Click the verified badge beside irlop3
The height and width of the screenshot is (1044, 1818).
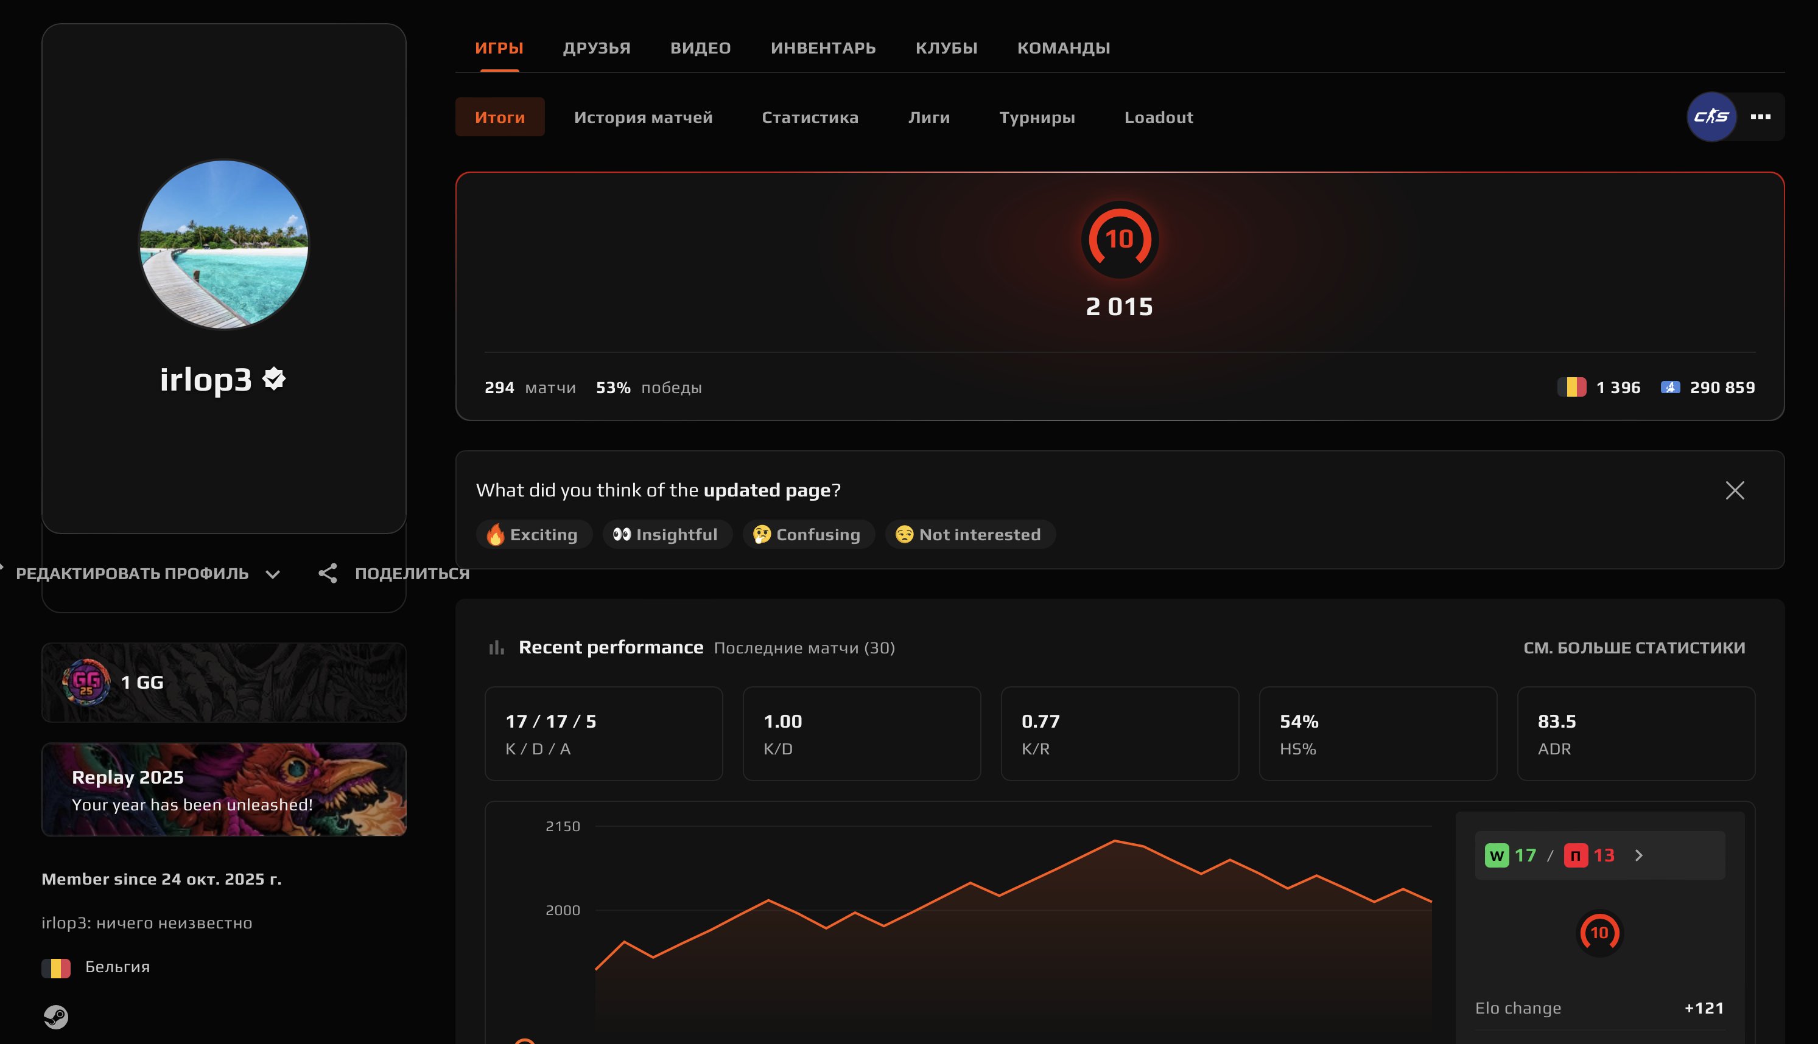273,379
